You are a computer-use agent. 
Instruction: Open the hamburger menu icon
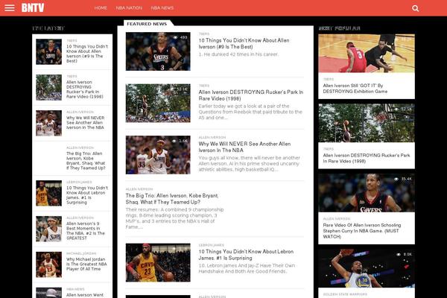click(x=10, y=7)
